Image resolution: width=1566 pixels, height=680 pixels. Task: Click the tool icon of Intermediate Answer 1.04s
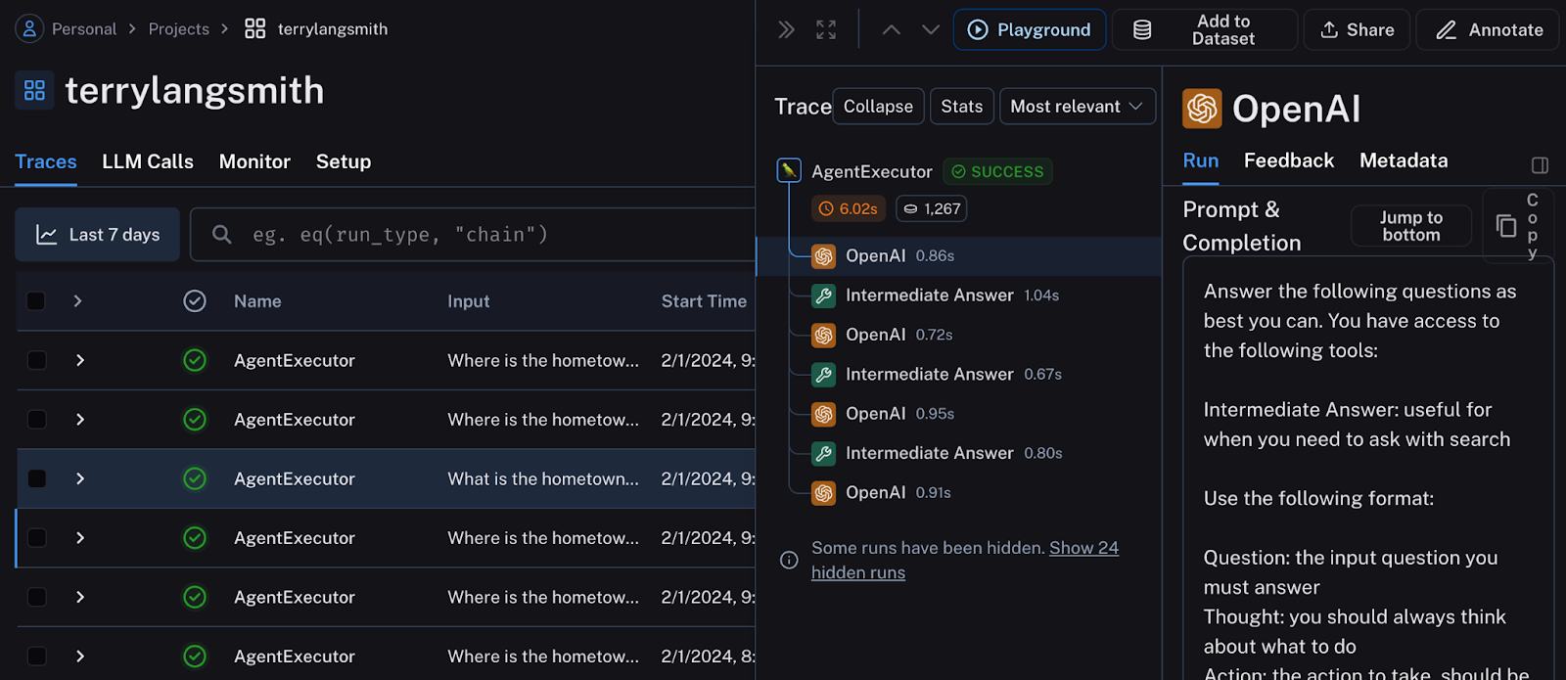824,295
